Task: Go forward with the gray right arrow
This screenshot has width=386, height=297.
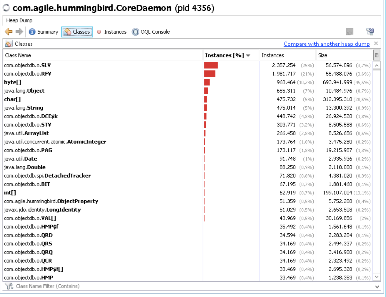Action: [x=19, y=32]
